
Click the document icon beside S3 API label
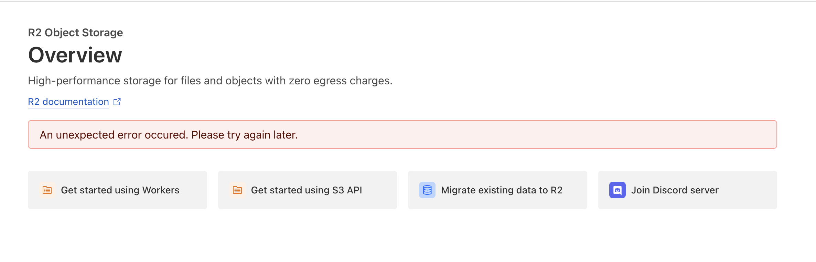click(237, 190)
